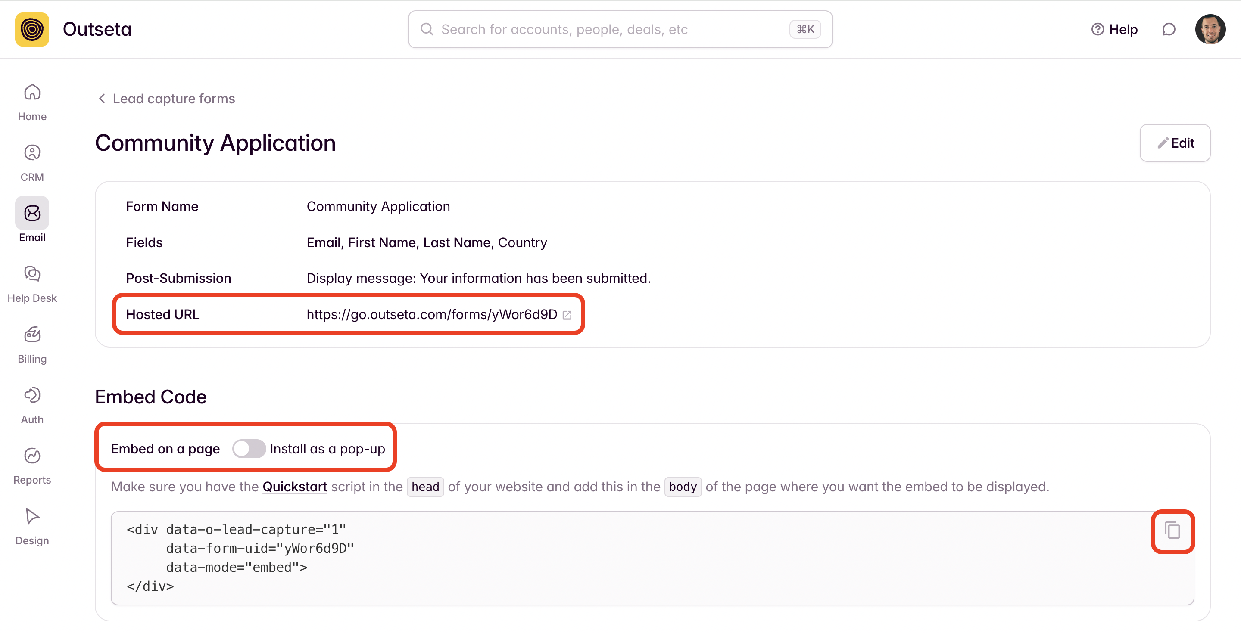Image resolution: width=1241 pixels, height=633 pixels.
Task: Copy the embed code snippet
Action: [1172, 531]
